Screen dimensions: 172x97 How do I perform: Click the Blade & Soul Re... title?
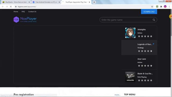click(x=145, y=74)
